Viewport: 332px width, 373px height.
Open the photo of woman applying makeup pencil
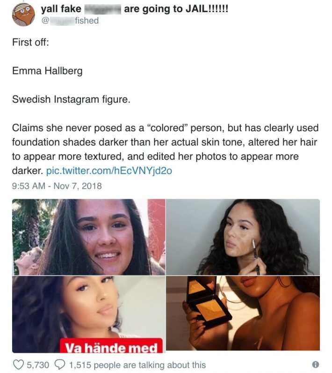(243, 237)
